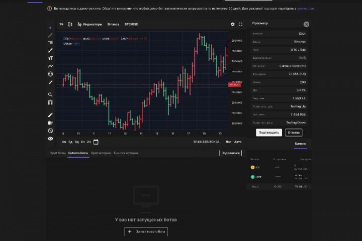Click the Binance value in preview panel
The image size is (362, 241).
tap(300, 42)
